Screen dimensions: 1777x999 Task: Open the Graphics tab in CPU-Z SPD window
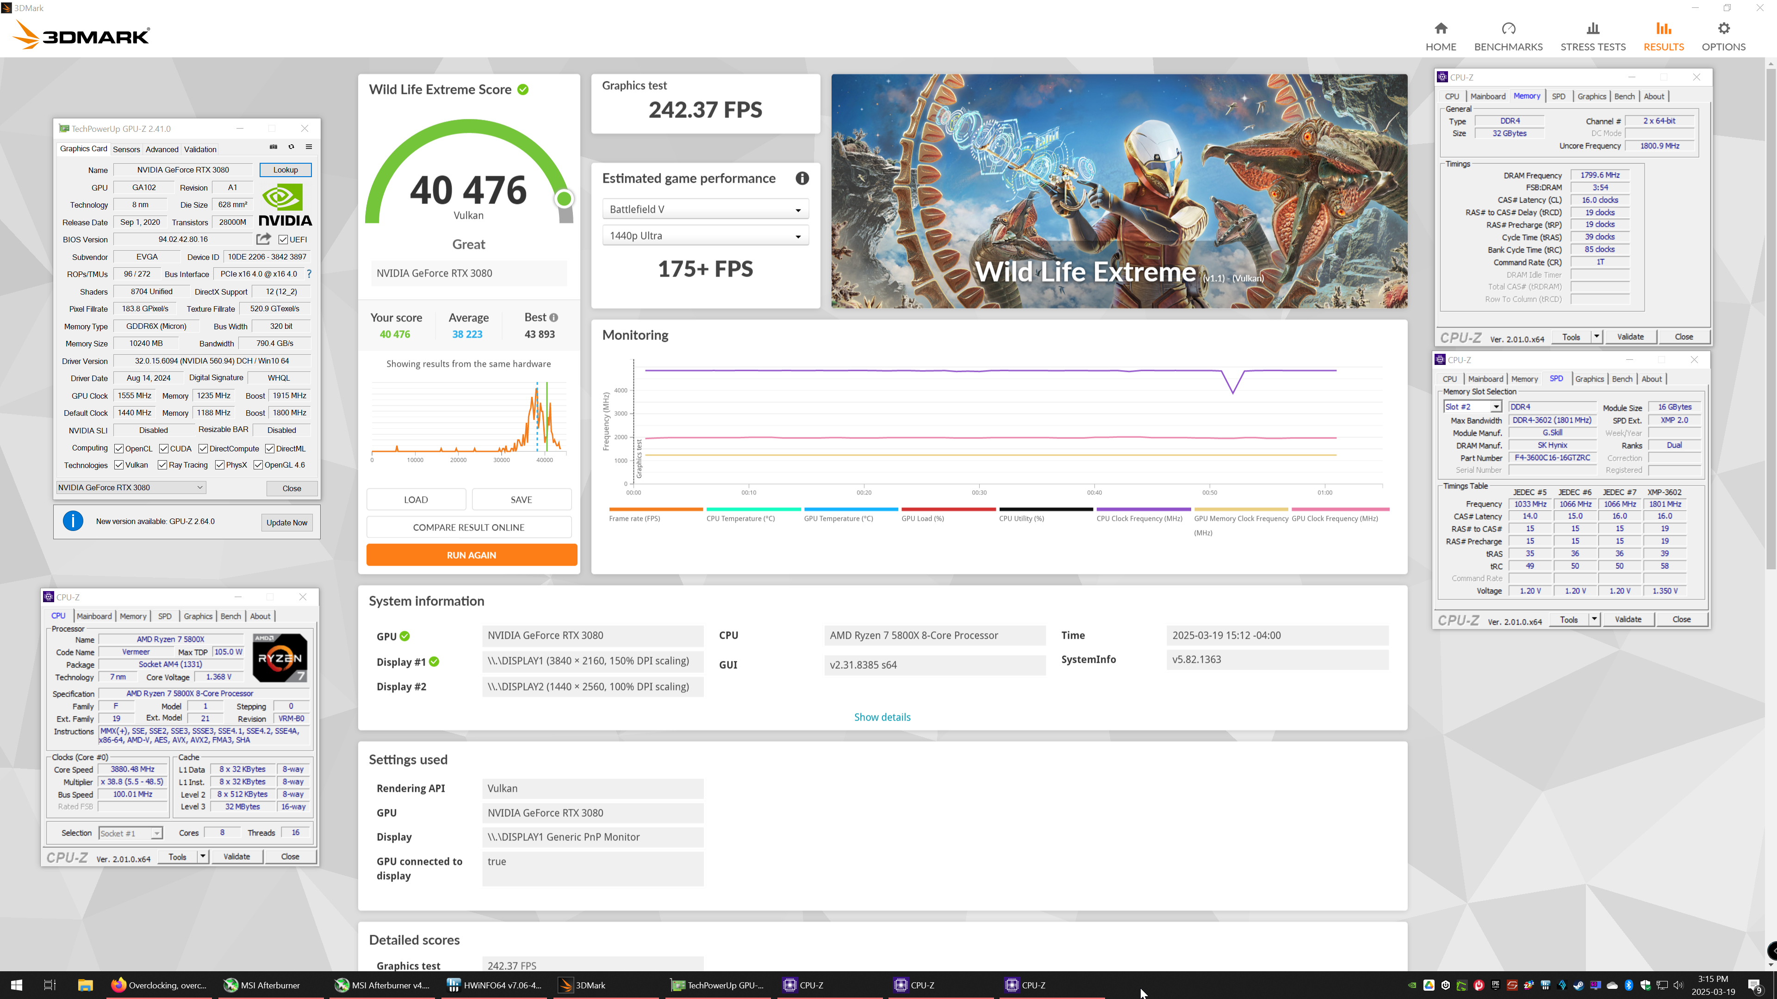tap(1590, 379)
